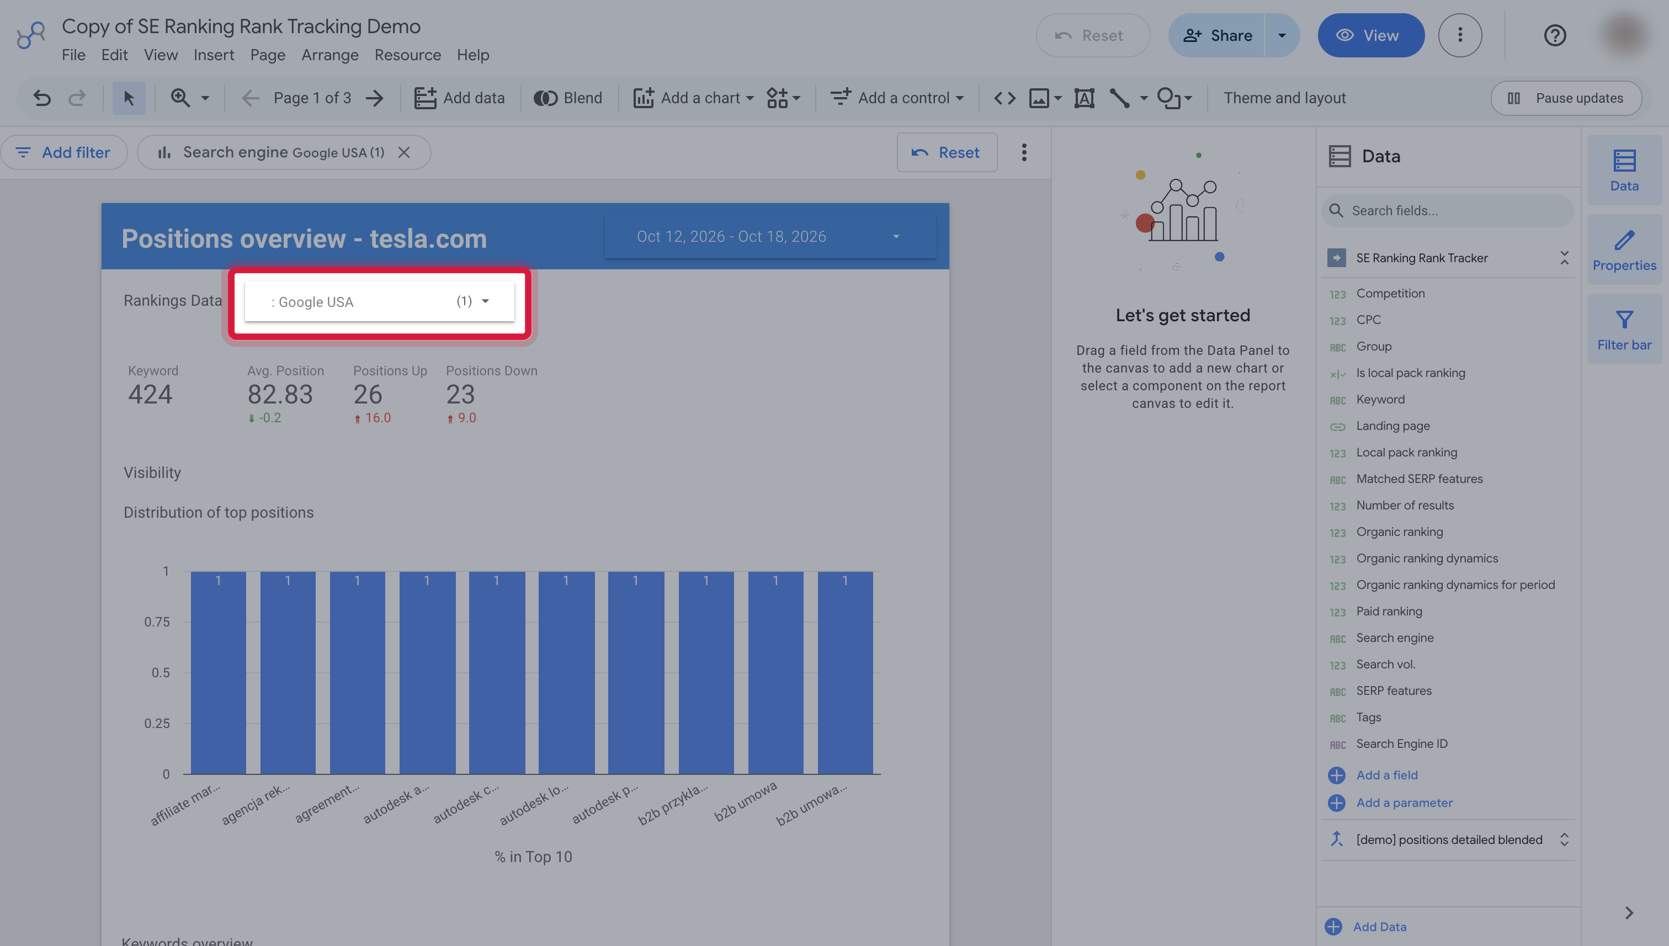Select the Competition field
Viewport: 1669px width, 946px height.
(x=1390, y=294)
